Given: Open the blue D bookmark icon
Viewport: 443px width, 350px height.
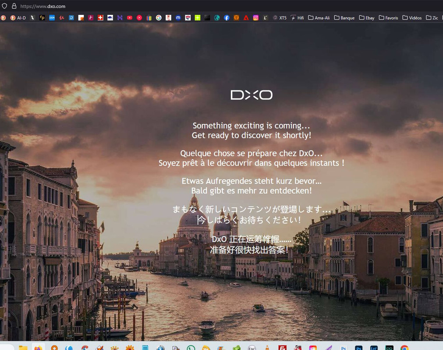Looking at the screenshot, I should click(x=71, y=18).
